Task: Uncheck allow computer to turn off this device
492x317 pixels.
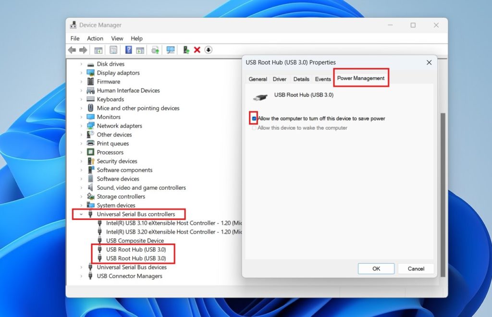Action: [x=253, y=118]
